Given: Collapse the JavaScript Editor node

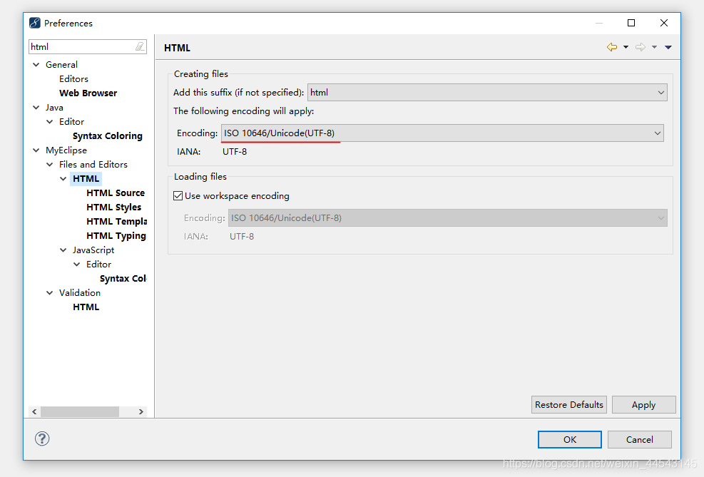Looking at the screenshot, I should click(77, 265).
